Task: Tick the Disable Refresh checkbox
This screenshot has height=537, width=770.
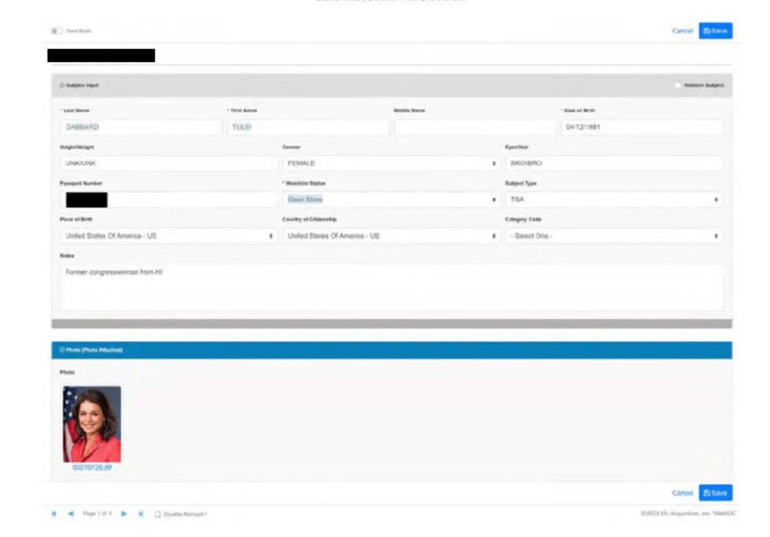Action: (x=157, y=514)
